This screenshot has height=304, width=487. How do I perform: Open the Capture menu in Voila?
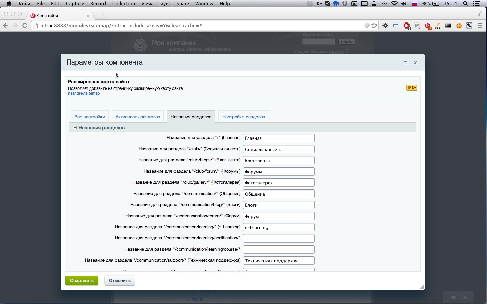pos(75,4)
